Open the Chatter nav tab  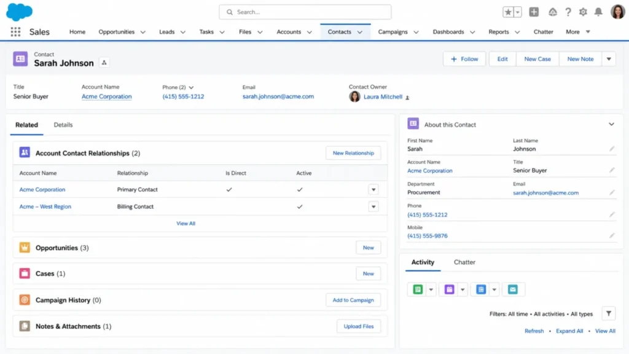click(x=543, y=32)
